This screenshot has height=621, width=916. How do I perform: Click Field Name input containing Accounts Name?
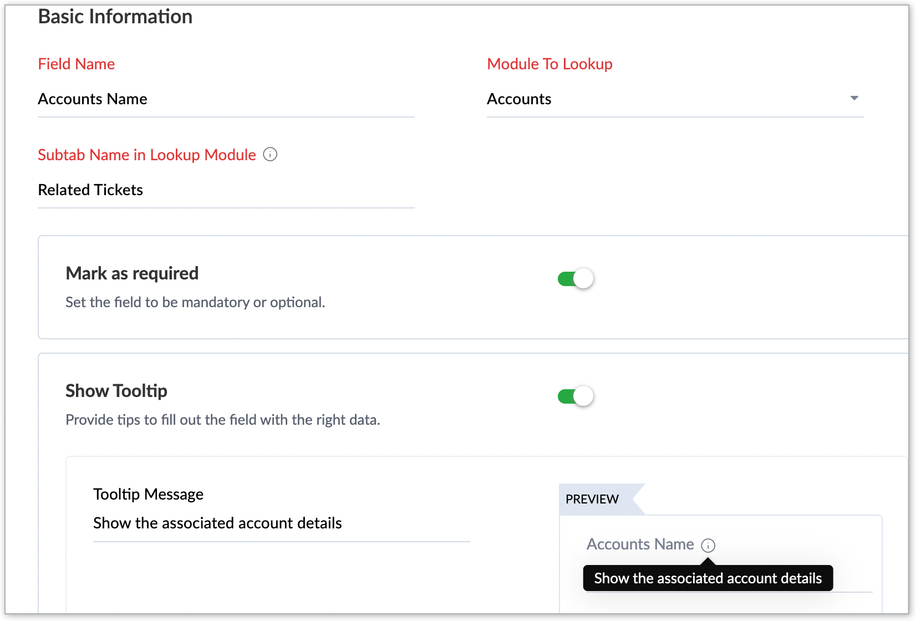click(x=226, y=99)
